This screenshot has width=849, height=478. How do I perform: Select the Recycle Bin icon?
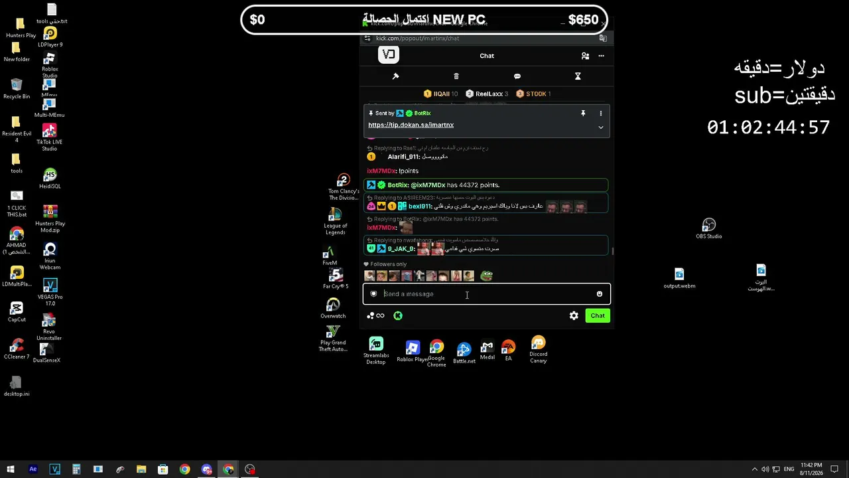[x=17, y=89]
